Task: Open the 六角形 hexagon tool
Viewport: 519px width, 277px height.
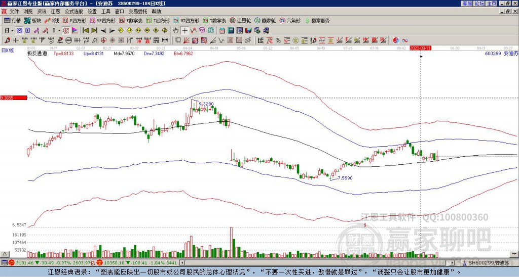Action: (290, 20)
